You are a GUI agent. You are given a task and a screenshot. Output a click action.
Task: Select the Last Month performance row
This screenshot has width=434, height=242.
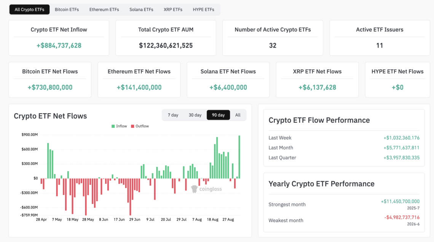pyautogui.click(x=344, y=148)
